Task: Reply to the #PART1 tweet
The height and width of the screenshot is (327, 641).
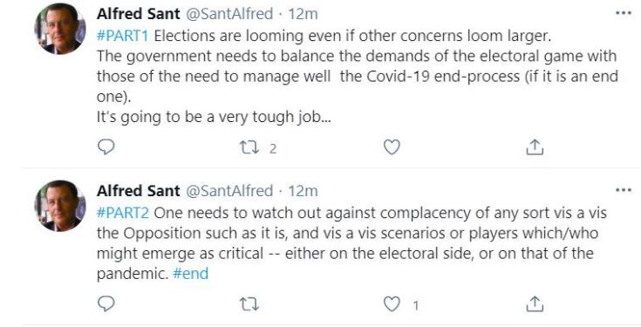Action: coord(106,146)
